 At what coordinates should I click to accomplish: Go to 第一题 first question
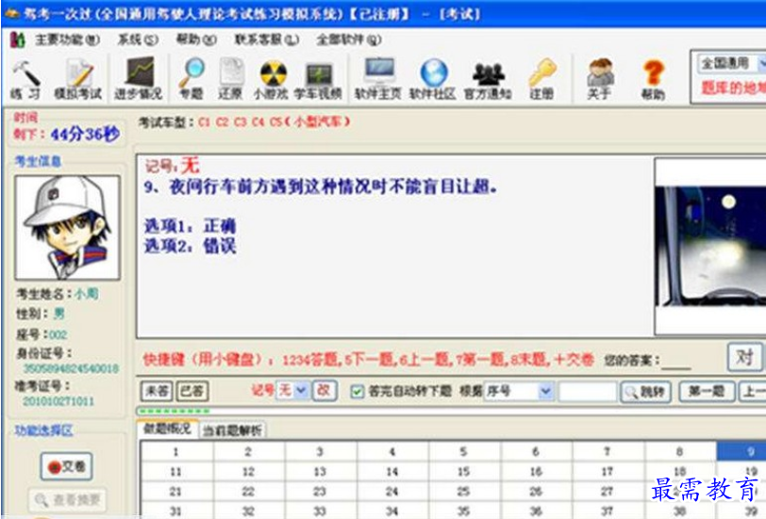(707, 391)
